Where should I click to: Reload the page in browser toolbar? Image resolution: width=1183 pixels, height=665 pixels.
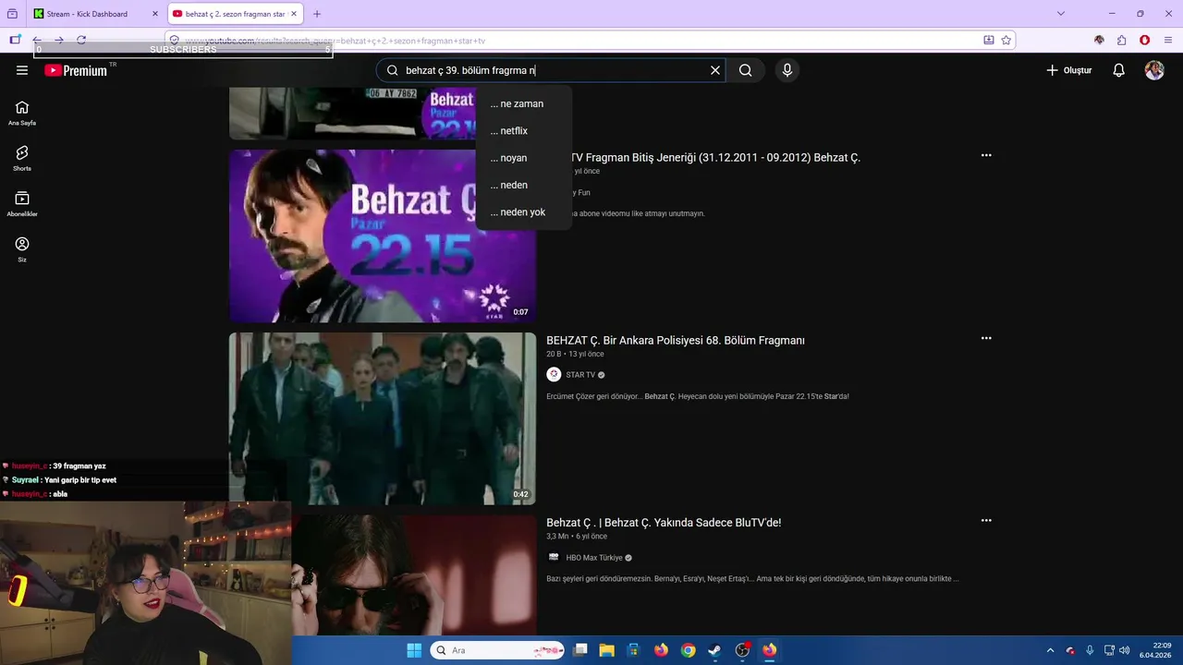[81, 40]
